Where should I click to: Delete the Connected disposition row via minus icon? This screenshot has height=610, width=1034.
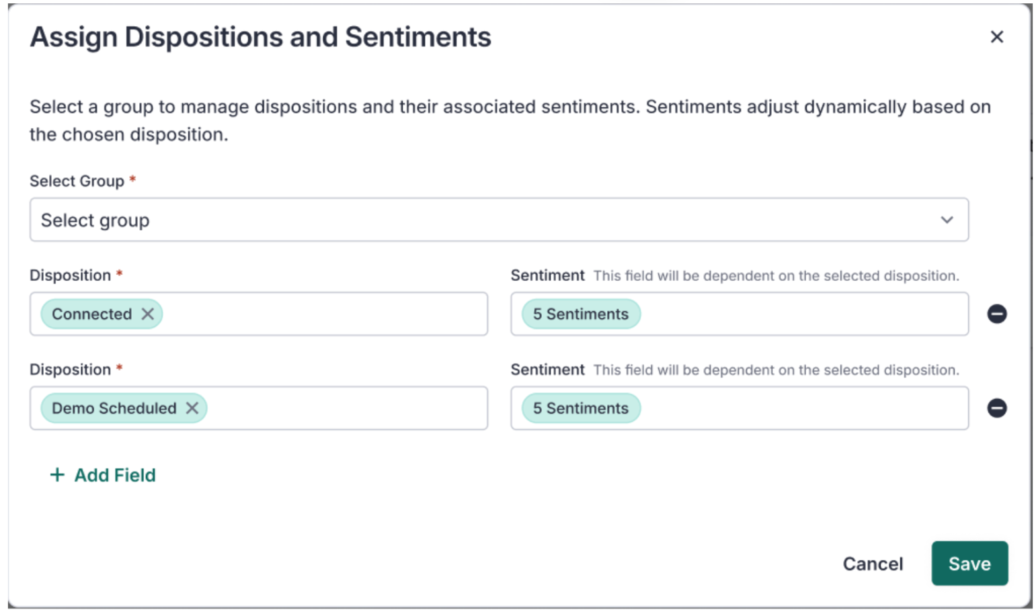[x=996, y=314]
